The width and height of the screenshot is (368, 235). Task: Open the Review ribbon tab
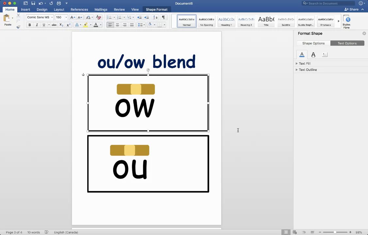pos(119,9)
